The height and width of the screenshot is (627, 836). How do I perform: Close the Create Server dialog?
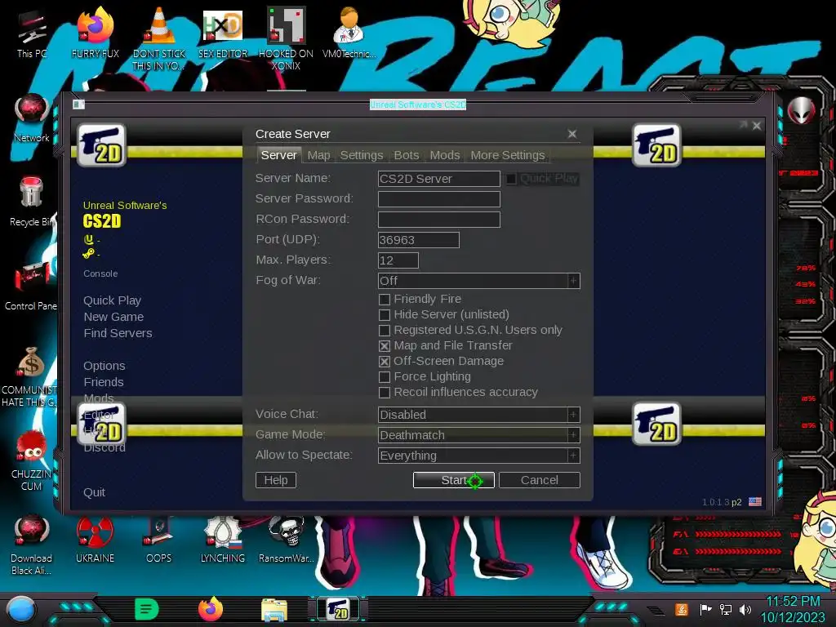pyautogui.click(x=572, y=134)
